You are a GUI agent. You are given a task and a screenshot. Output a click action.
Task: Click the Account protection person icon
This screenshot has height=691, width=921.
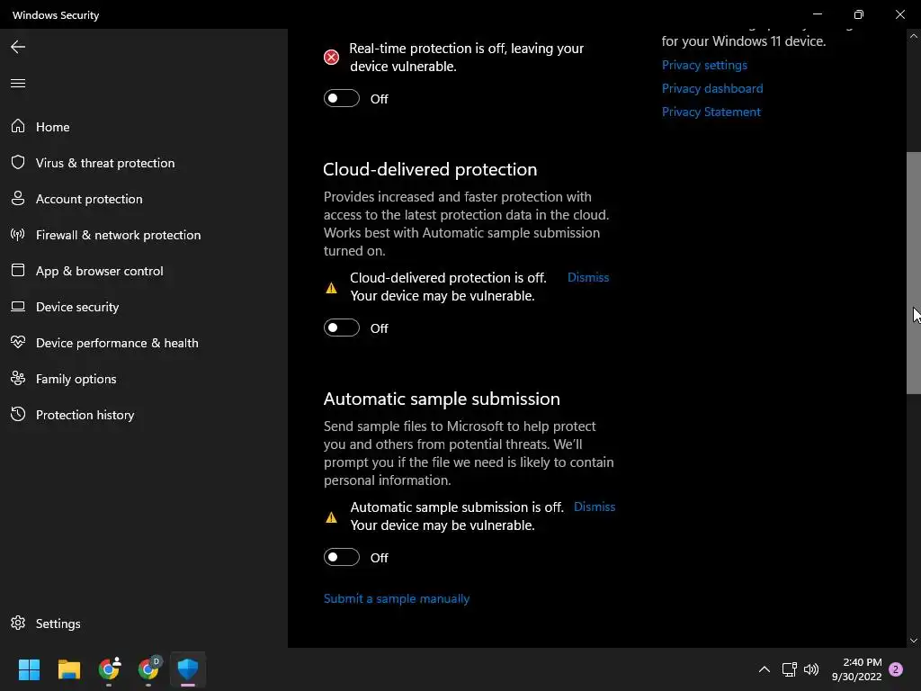(x=18, y=199)
